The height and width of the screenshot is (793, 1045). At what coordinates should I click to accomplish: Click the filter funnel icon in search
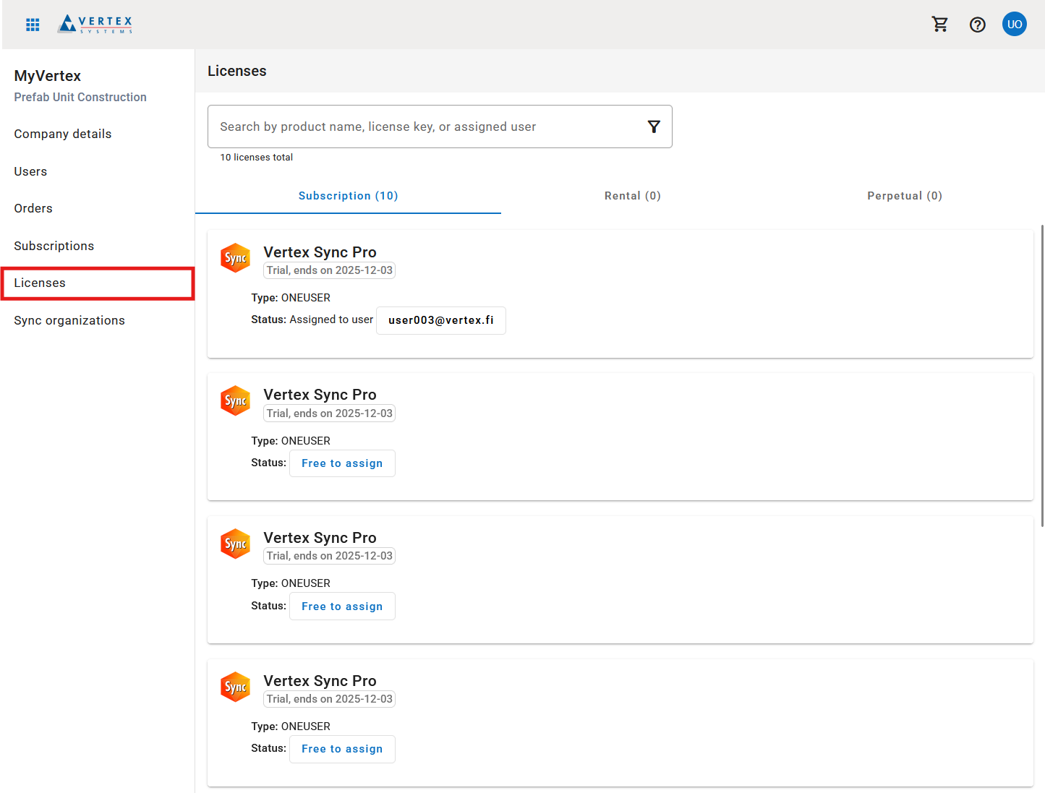[654, 127]
